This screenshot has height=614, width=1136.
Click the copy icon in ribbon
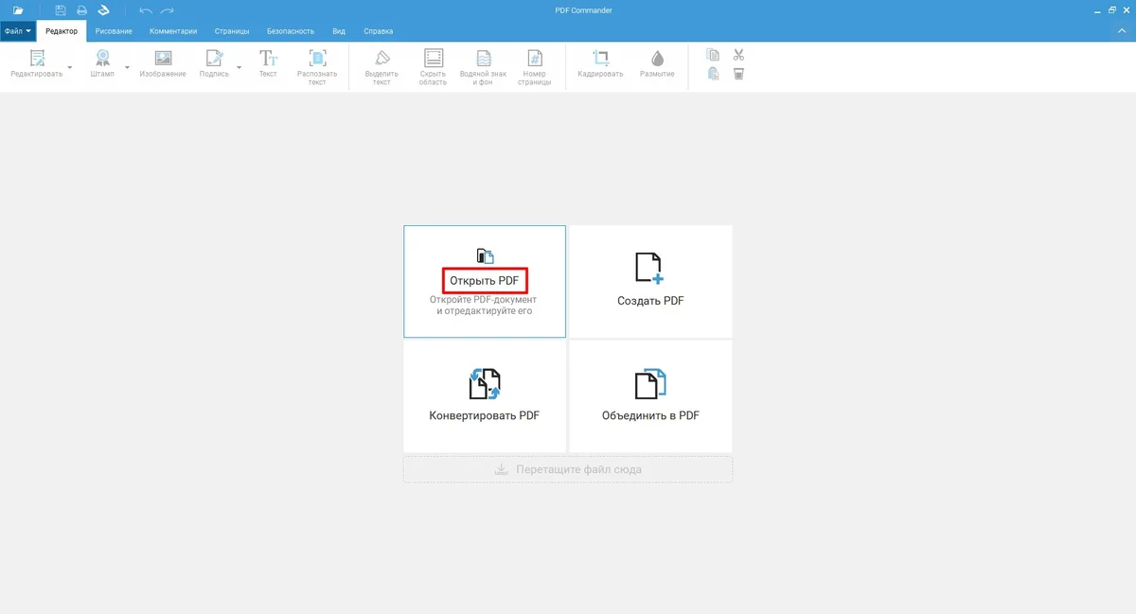point(714,55)
